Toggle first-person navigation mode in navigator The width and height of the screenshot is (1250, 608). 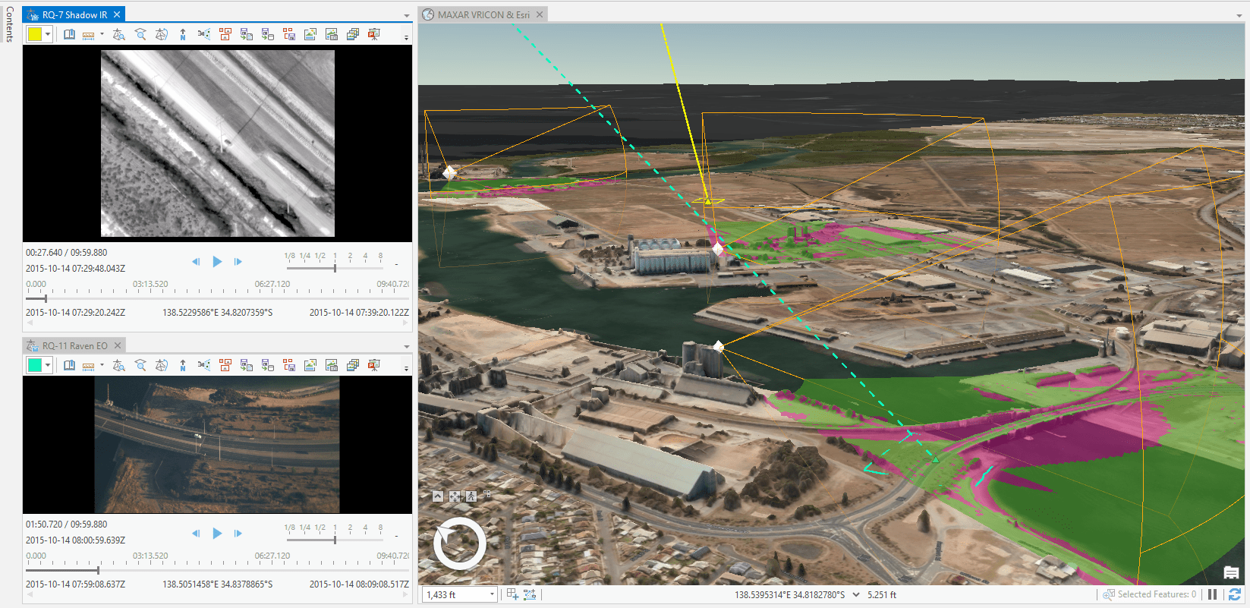pyautogui.click(x=471, y=496)
